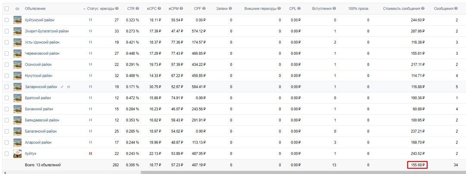Image resolution: width=466 pixels, height=174 pixels.
Task: Sort the table by Сообщения column header
Action: (x=444, y=9)
